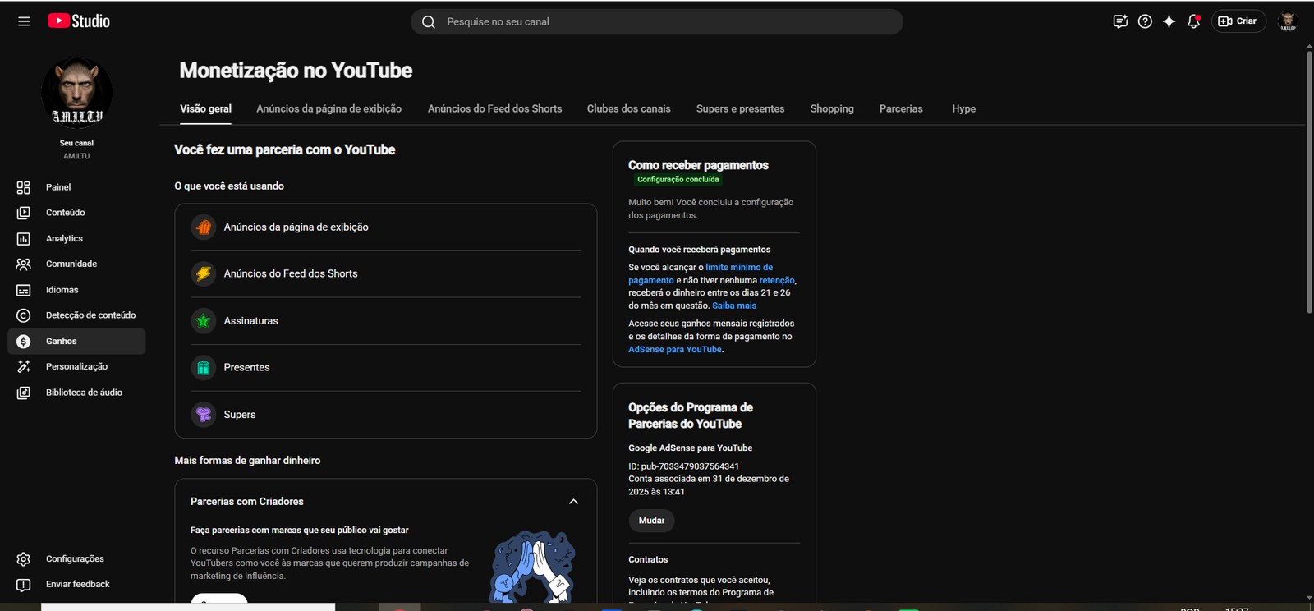
Task: Select the Assinaturas row label
Action: click(251, 321)
